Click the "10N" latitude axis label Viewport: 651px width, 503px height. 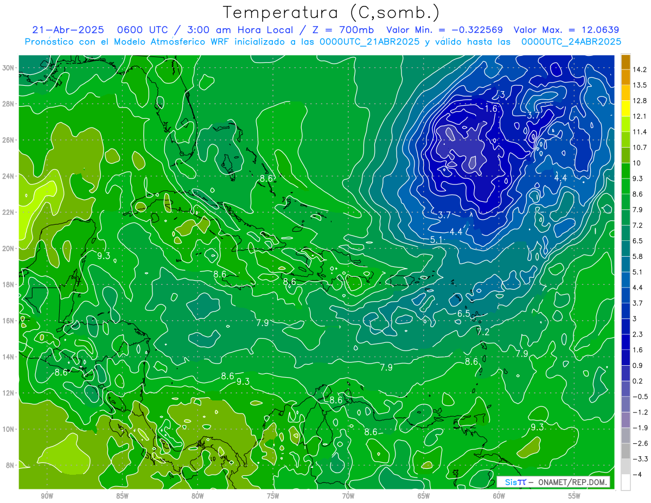pyautogui.click(x=9, y=429)
